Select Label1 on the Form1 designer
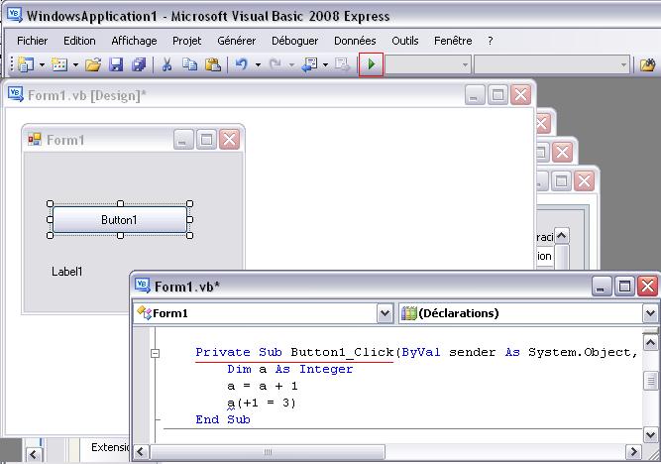The width and height of the screenshot is (661, 464). pyautogui.click(x=67, y=272)
